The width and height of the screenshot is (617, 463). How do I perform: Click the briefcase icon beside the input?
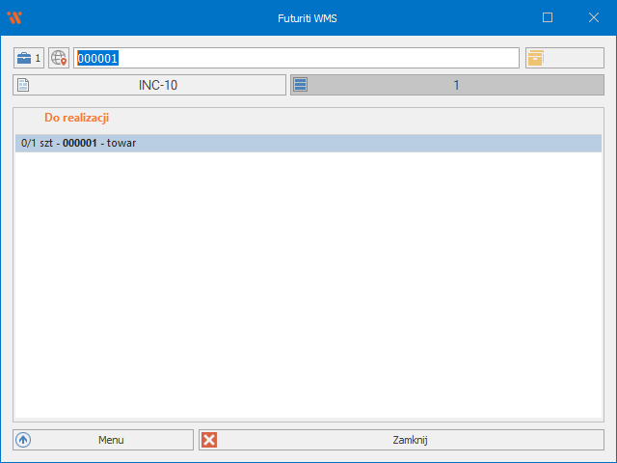coord(24,58)
